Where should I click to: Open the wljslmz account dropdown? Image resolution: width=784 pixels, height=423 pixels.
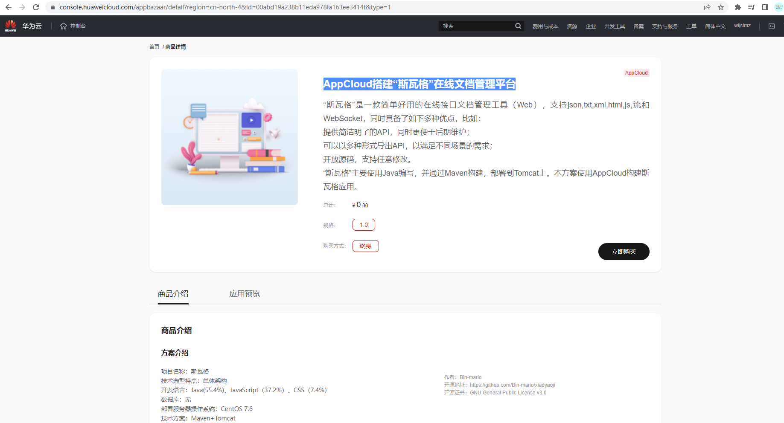743,26
